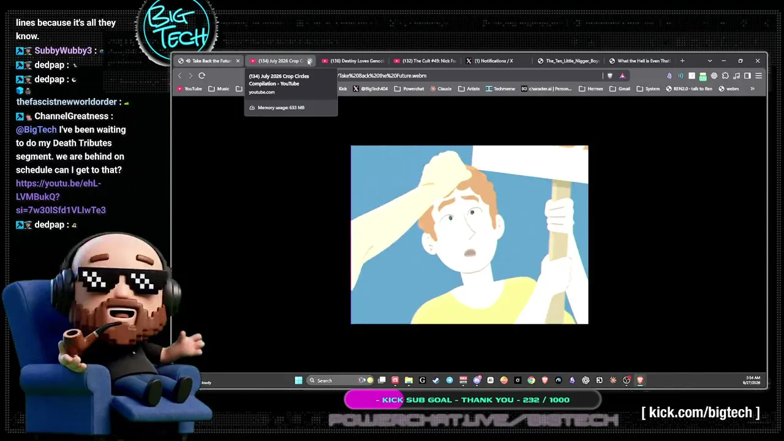784x441 pixels.
Task: Launch Steam from the taskbar
Action: (x=435, y=380)
